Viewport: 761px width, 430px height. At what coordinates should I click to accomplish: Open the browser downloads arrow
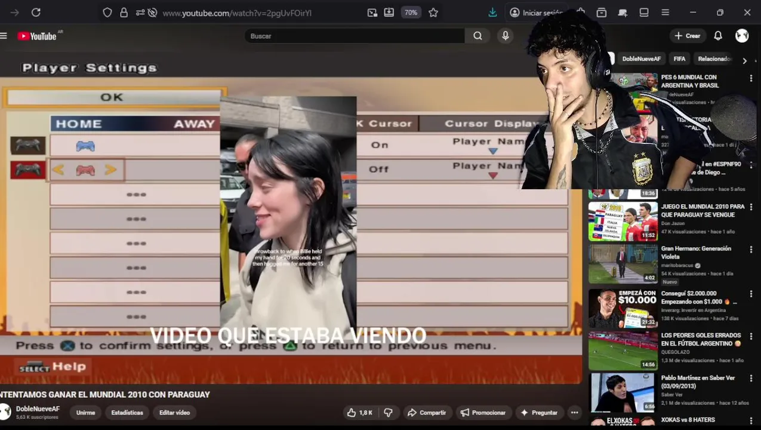492,13
